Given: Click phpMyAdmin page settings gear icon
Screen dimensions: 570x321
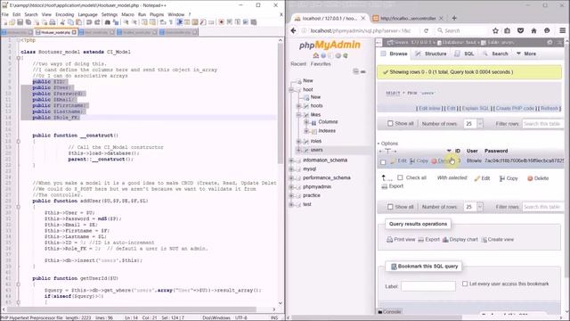Looking at the screenshot, I should [550, 43].
